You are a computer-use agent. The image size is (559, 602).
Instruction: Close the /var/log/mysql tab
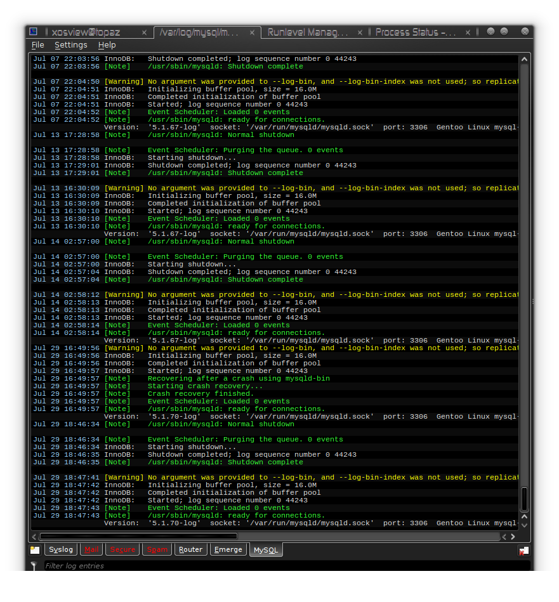pos(253,32)
